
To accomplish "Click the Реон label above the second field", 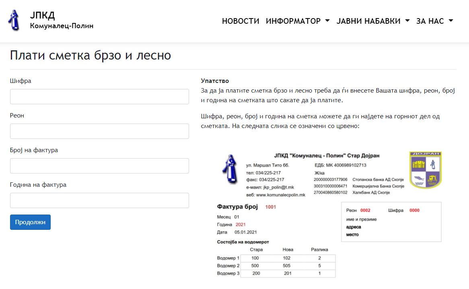I will coord(17,116).
